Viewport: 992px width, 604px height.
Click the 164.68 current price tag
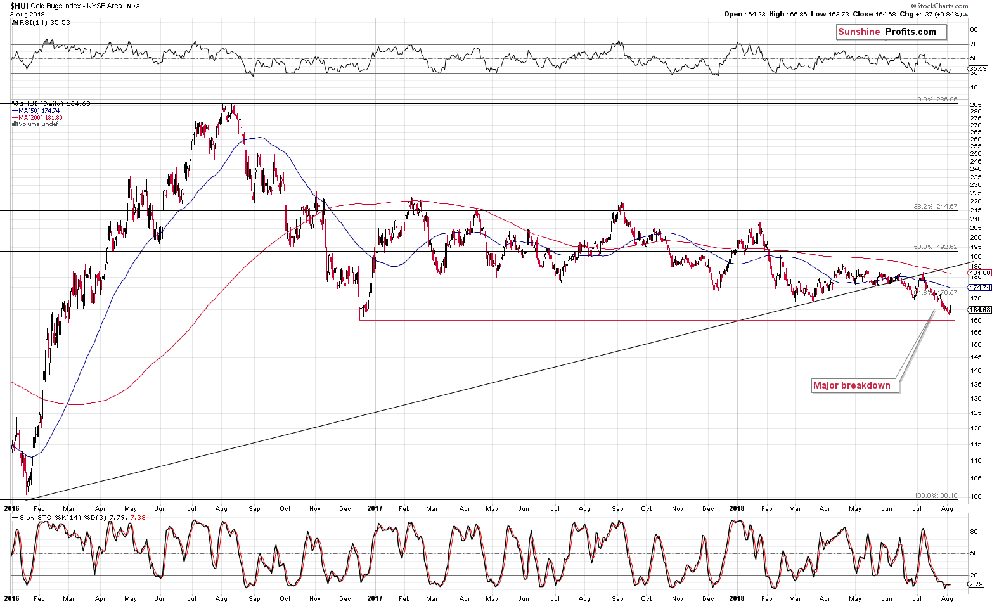tap(980, 310)
